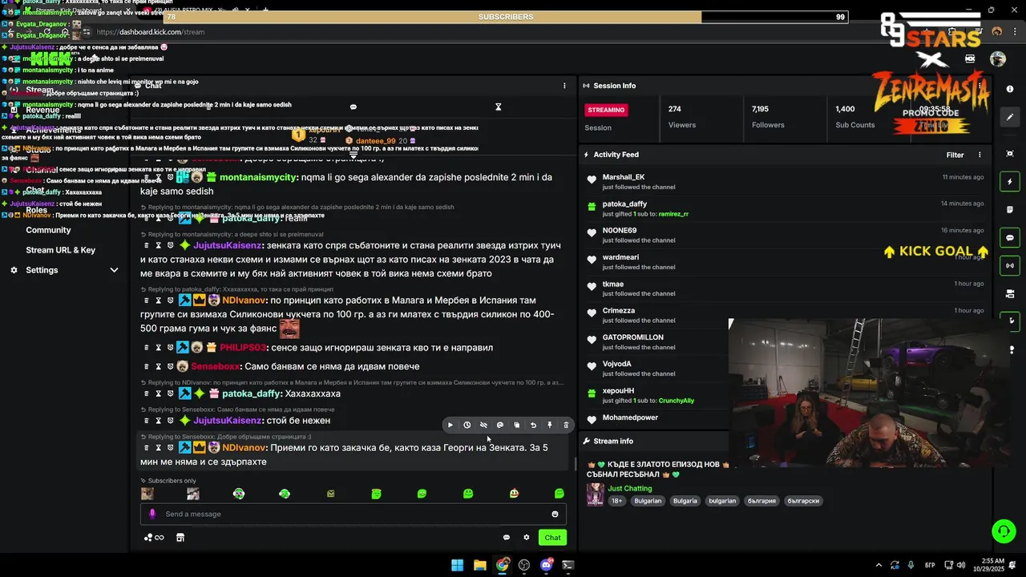Click the emoji picker smiley in message box

pyautogui.click(x=555, y=514)
